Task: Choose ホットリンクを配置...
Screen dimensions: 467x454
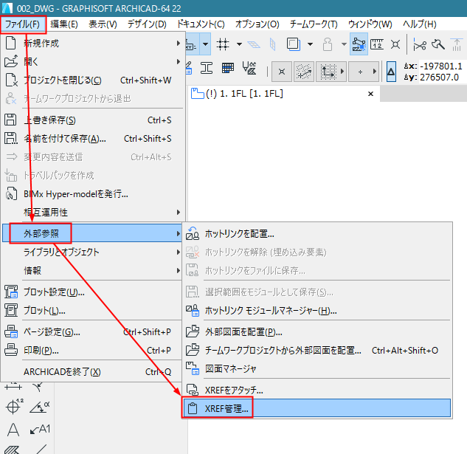Action: [x=317, y=234]
